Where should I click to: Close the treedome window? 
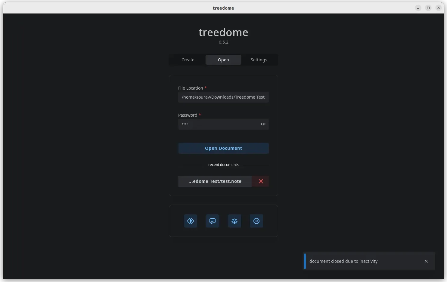pyautogui.click(x=439, y=8)
